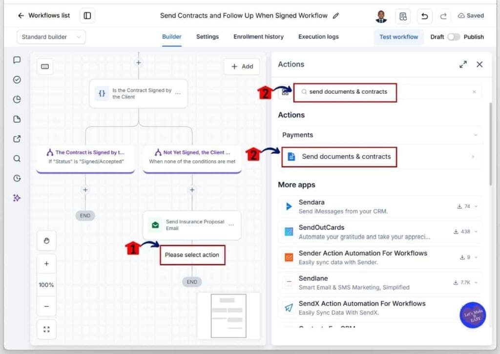Expand Sender Action Automation row chevron
Image resolution: width=500 pixels, height=354 pixels.
click(x=476, y=257)
